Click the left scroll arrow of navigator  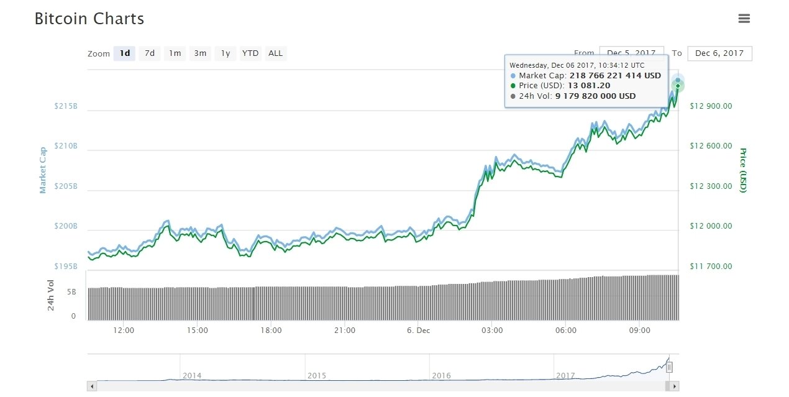tap(92, 386)
